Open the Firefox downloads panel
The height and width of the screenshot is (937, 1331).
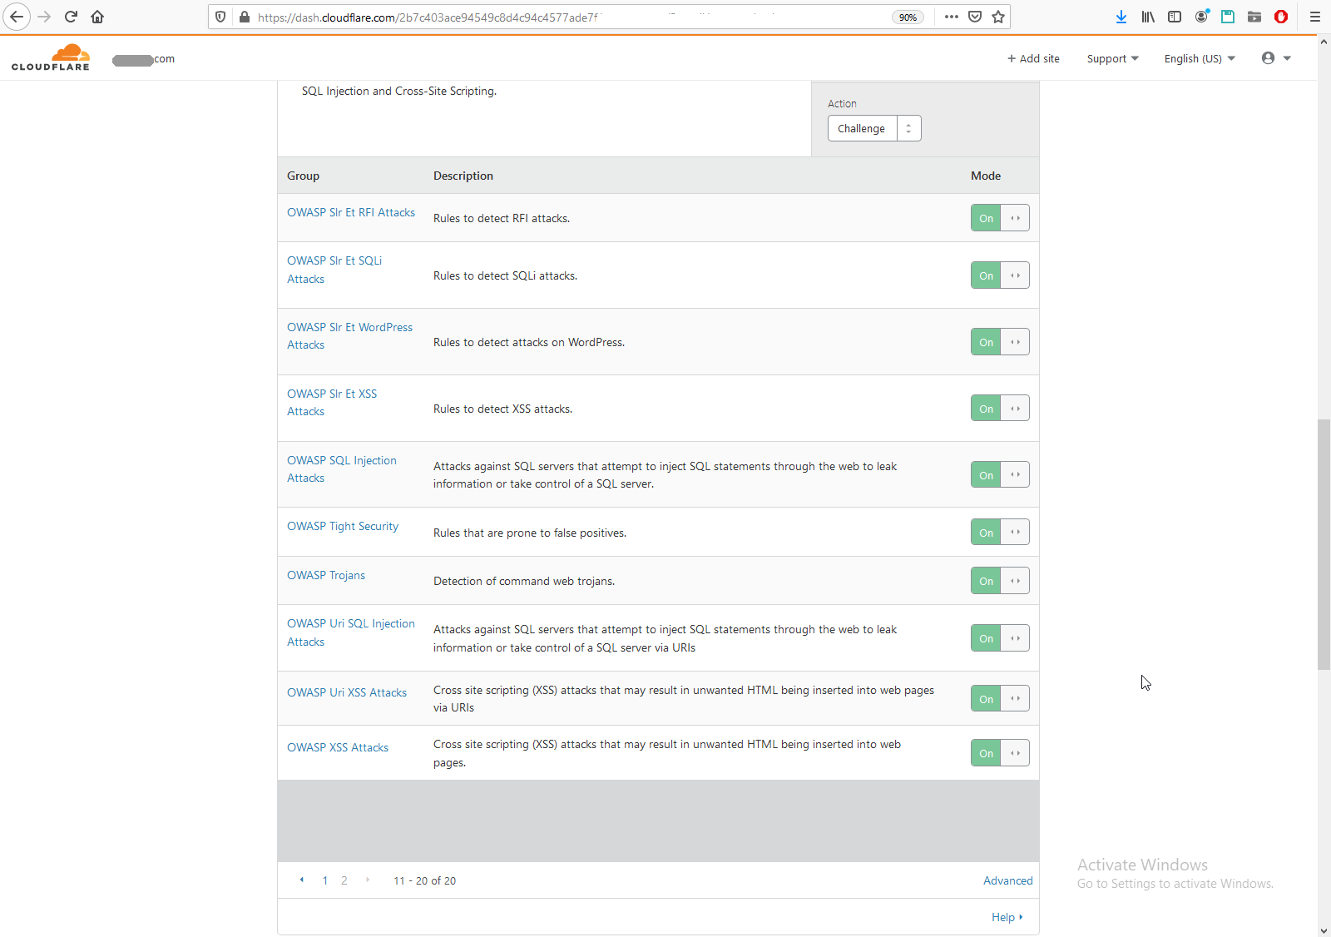1121,17
